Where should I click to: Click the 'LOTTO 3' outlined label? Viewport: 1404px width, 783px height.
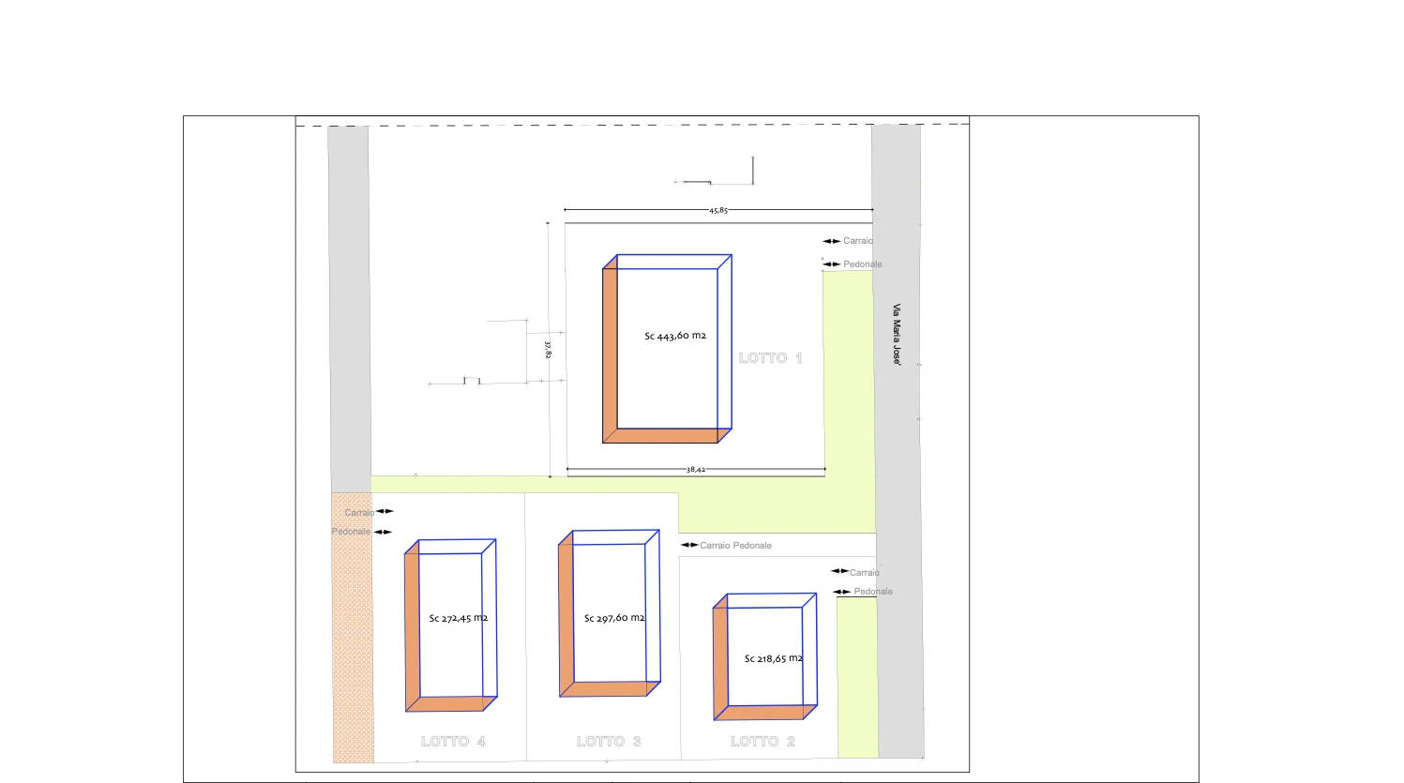609,742
